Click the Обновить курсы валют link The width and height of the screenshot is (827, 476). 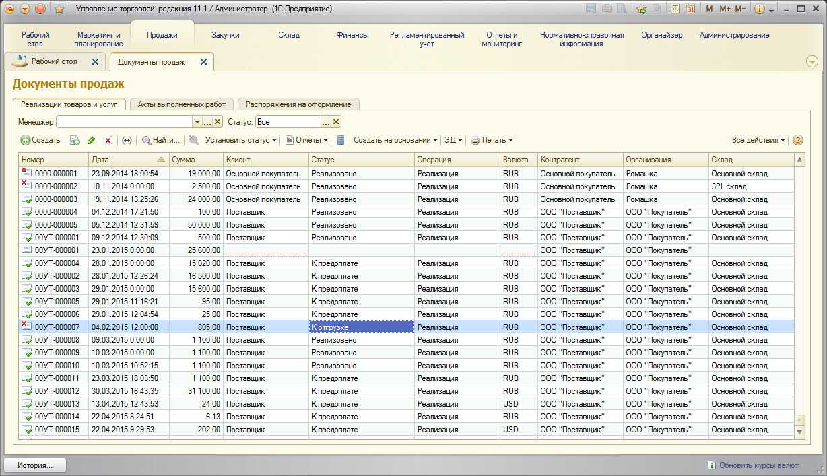[x=758, y=465]
